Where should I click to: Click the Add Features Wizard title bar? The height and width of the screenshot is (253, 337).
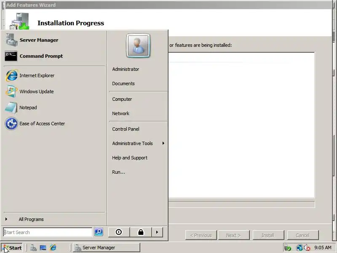click(168, 5)
